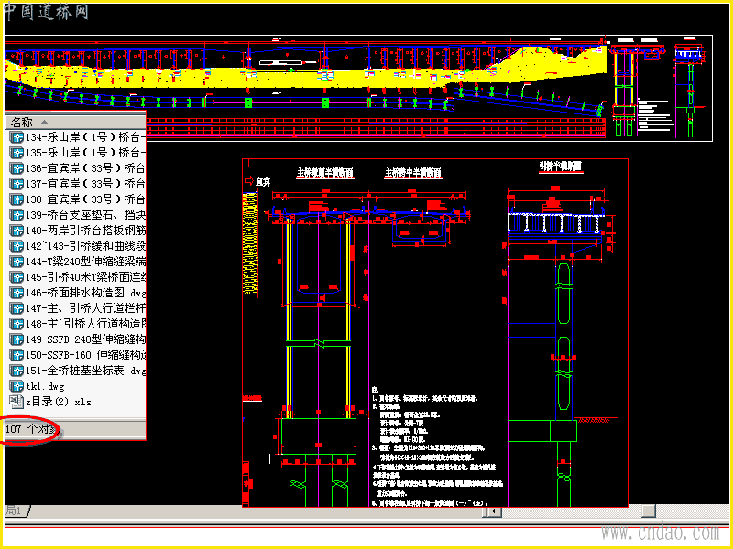Select file 150-SSFB-160 伸缩缝构造
The width and height of the screenshot is (733, 549).
point(78,355)
